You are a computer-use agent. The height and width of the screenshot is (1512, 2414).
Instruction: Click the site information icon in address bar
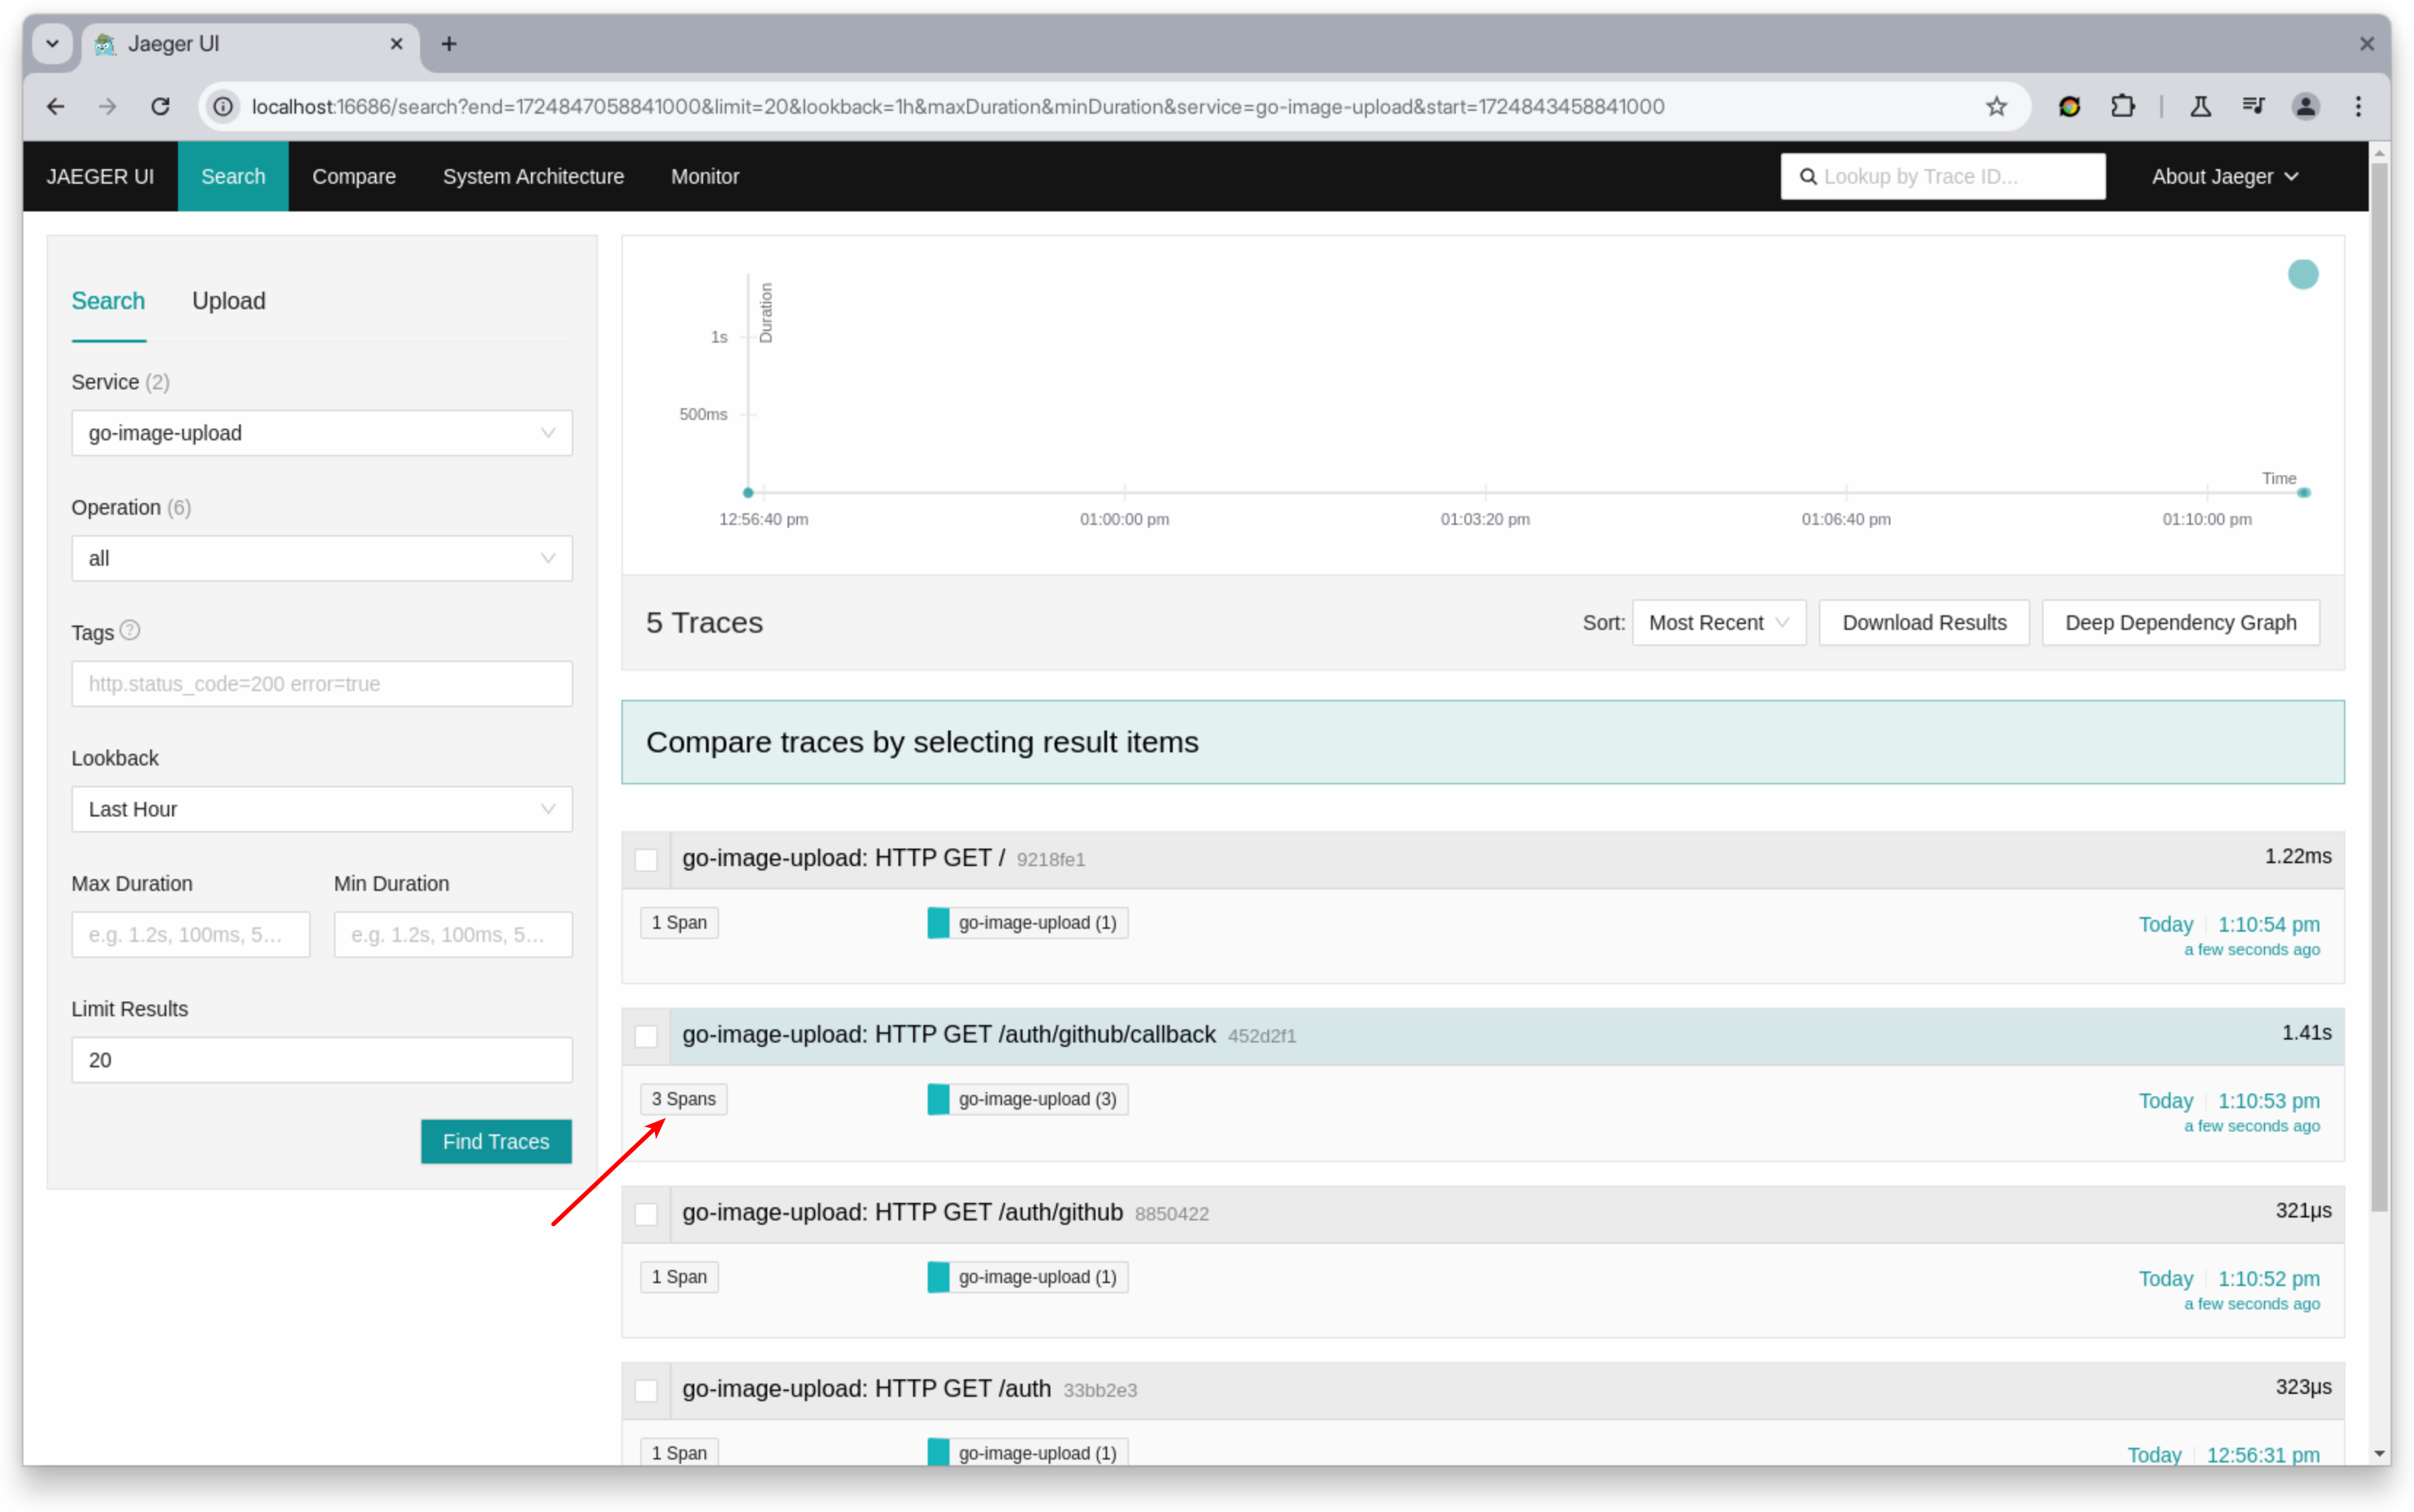[x=222, y=106]
